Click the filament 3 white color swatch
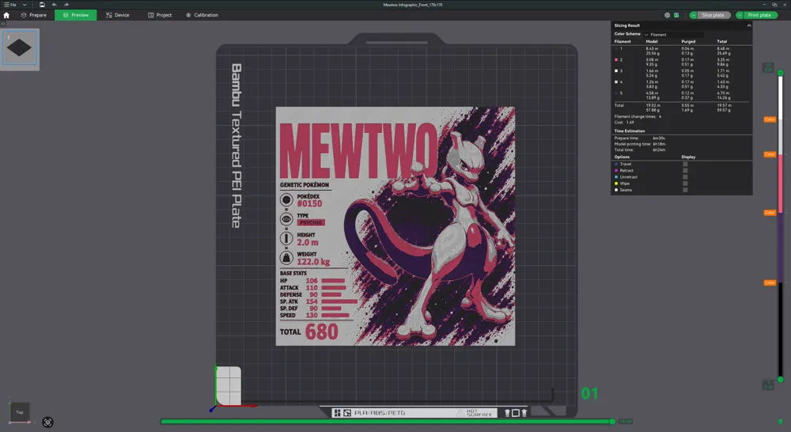This screenshot has width=791, height=432. click(x=616, y=70)
